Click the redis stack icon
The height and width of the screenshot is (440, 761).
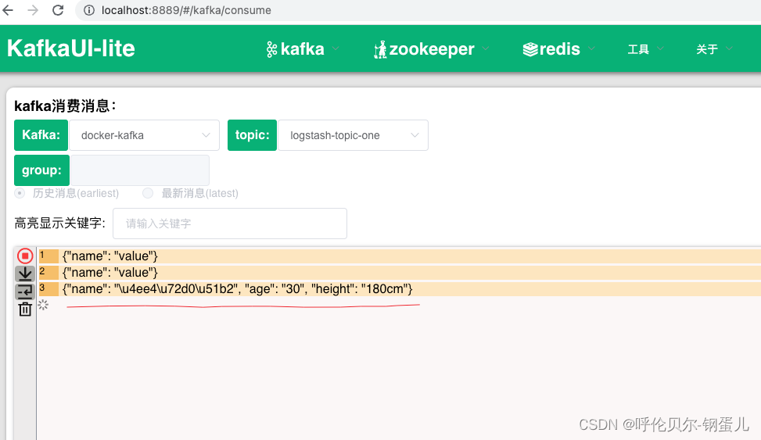tap(530, 49)
